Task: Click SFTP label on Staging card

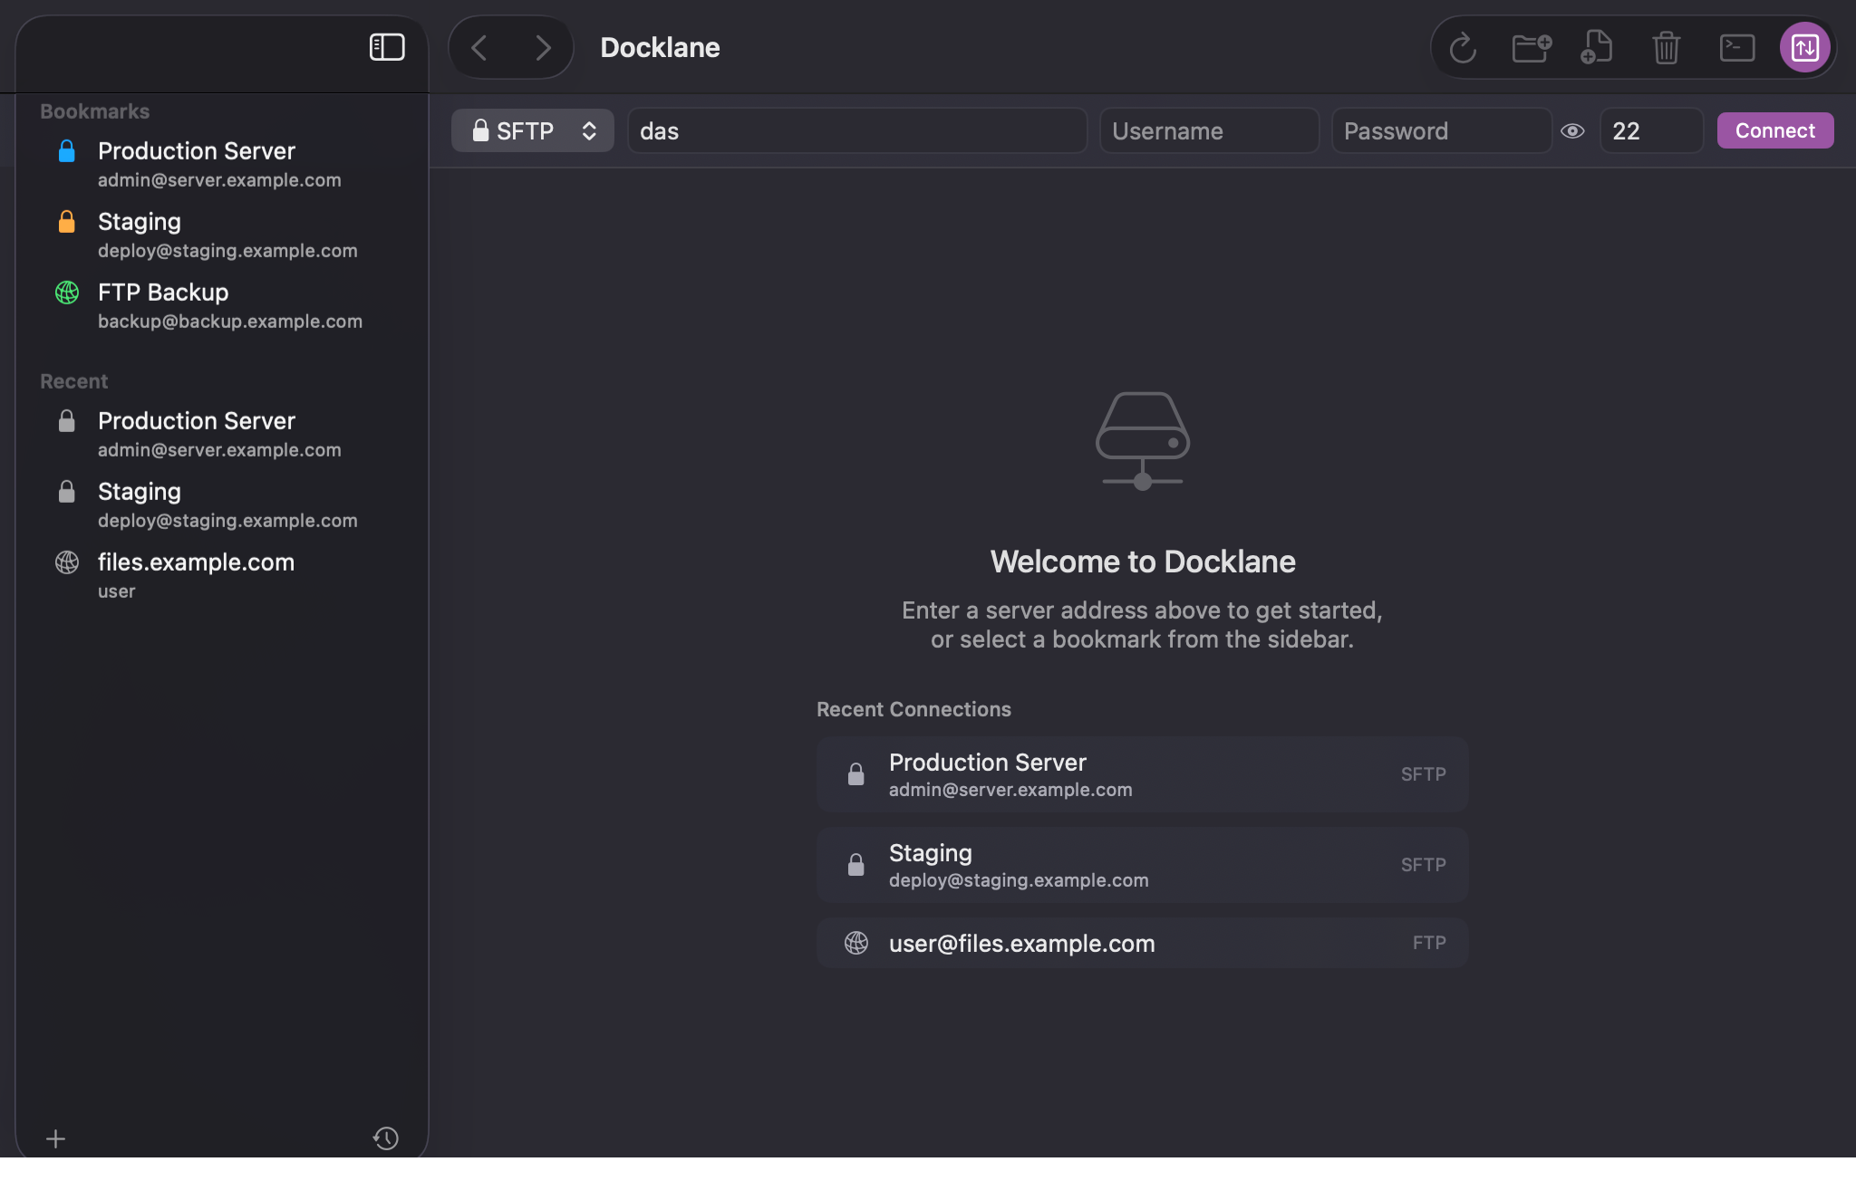Action: [x=1423, y=865]
